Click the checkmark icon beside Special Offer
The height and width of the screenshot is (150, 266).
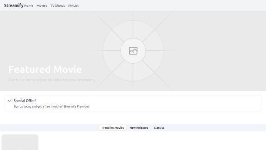[10, 100]
